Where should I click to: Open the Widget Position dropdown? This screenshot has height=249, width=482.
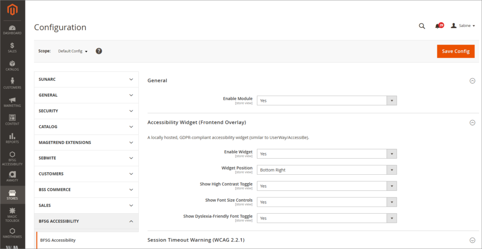click(327, 170)
